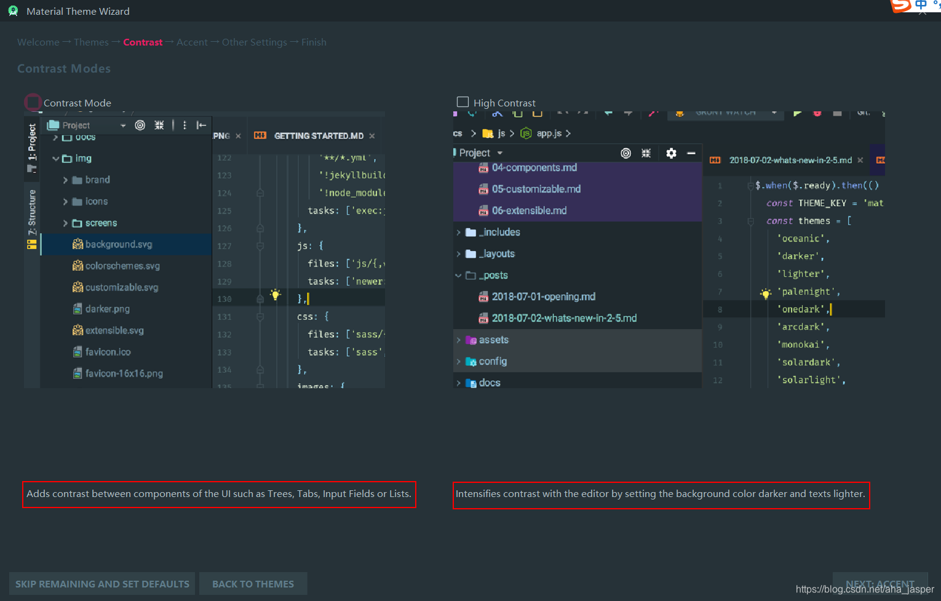Click the locate target icon in left preview Project panel

coord(140,125)
